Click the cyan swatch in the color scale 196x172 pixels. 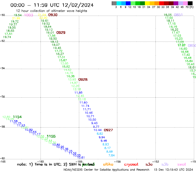tap(119, 3)
